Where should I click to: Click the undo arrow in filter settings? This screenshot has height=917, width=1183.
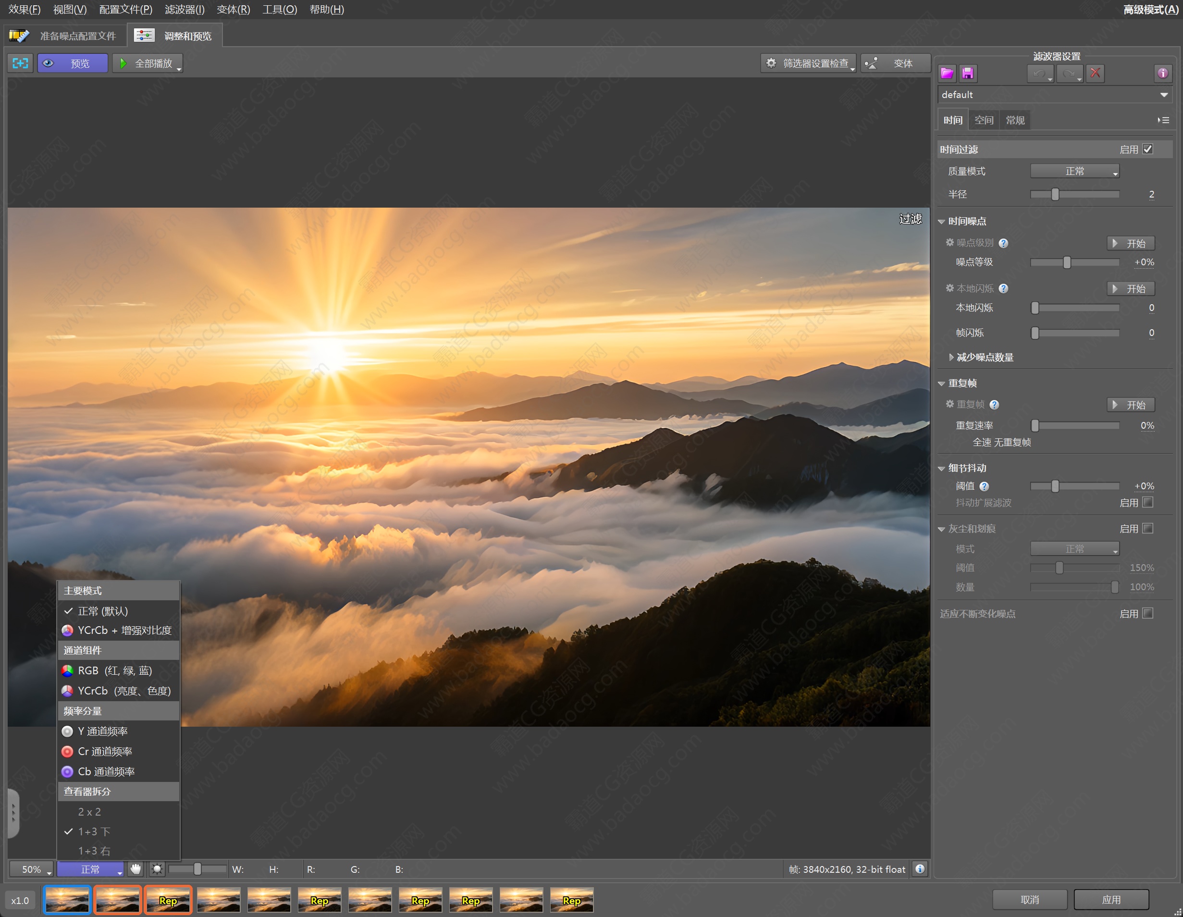click(x=1040, y=73)
